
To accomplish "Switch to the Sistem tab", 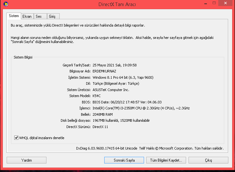I will 14,16.
